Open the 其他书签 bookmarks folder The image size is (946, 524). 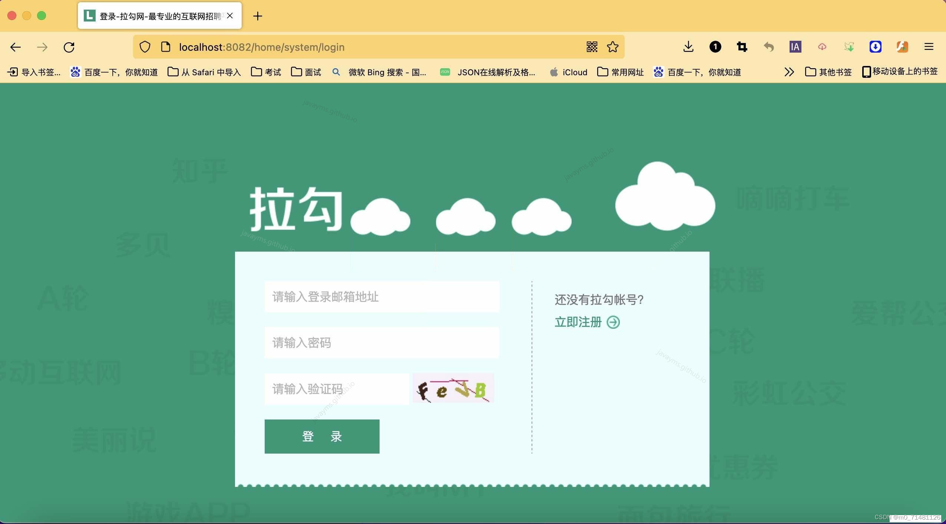coord(828,72)
